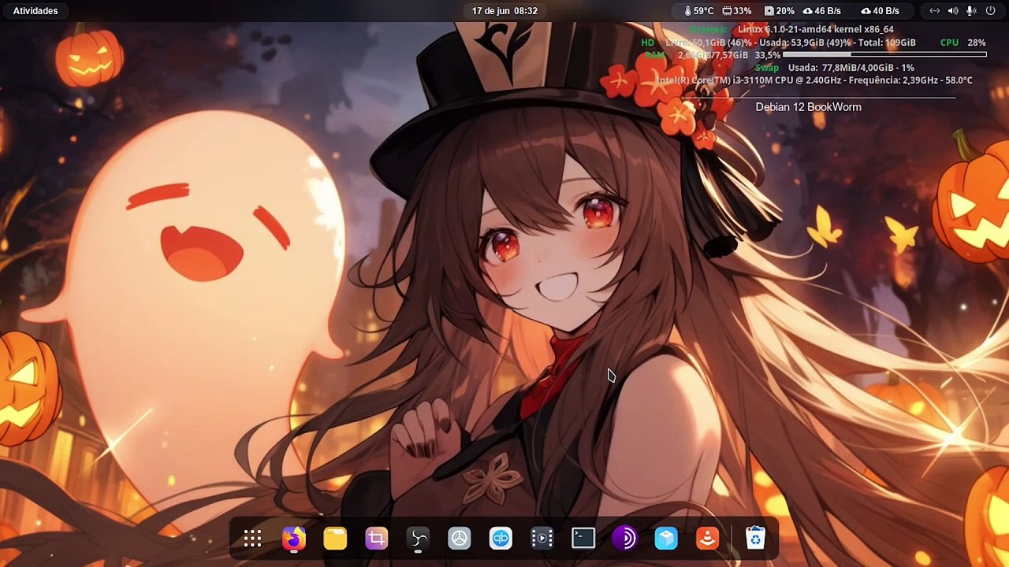The width and height of the screenshot is (1009, 567).
Task: Launch VLC media player from dock
Action: [708, 539]
